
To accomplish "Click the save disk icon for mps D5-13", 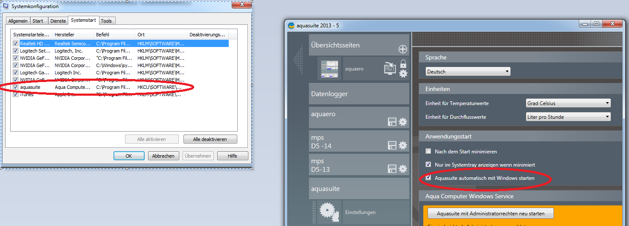I will (392, 169).
